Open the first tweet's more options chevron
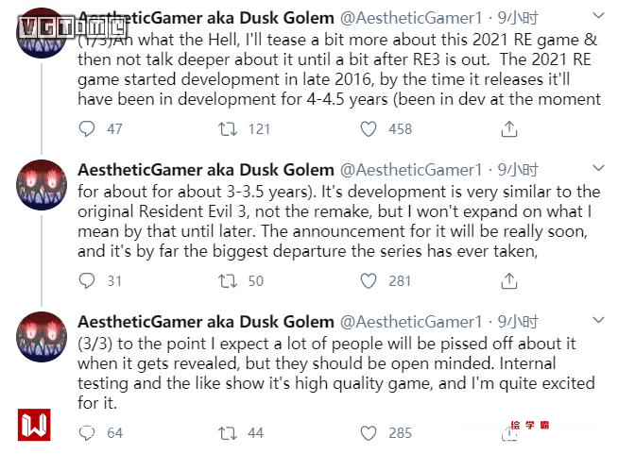The height and width of the screenshot is (454, 618). point(598,18)
